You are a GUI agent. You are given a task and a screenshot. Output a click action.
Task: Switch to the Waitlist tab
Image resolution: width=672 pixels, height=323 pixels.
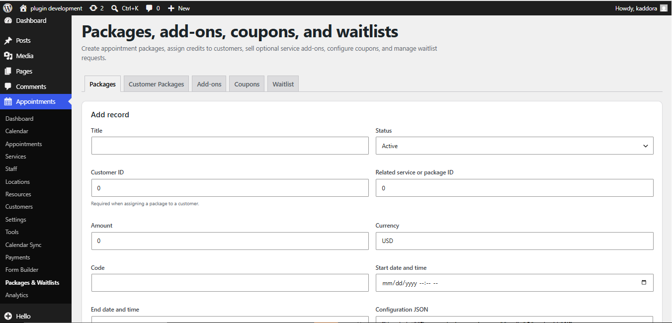click(283, 84)
